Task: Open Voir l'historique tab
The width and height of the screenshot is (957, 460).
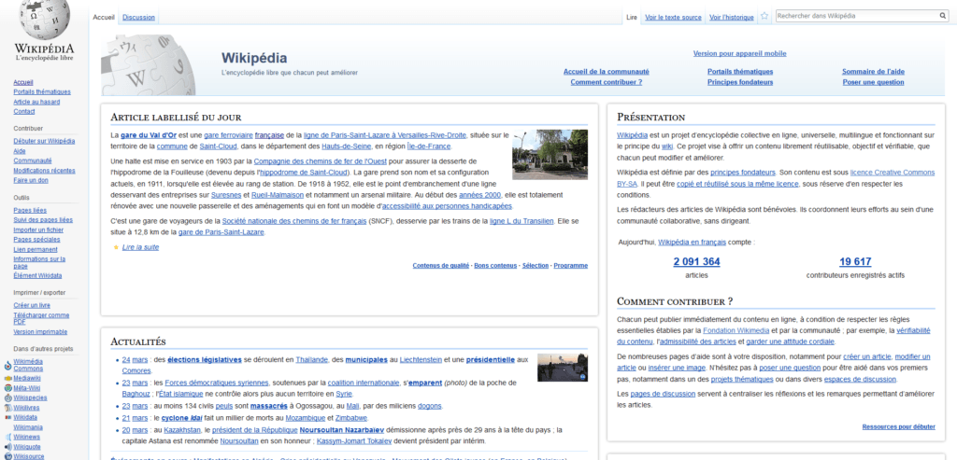Action: click(x=731, y=17)
